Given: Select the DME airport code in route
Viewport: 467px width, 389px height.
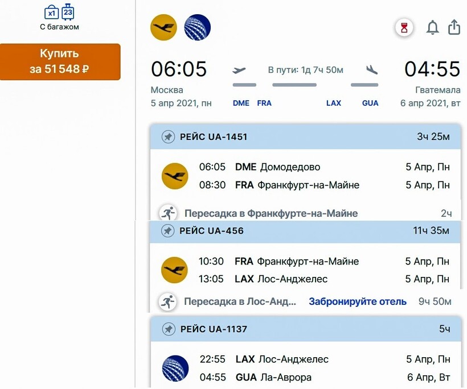Looking at the screenshot, I should click(241, 104).
